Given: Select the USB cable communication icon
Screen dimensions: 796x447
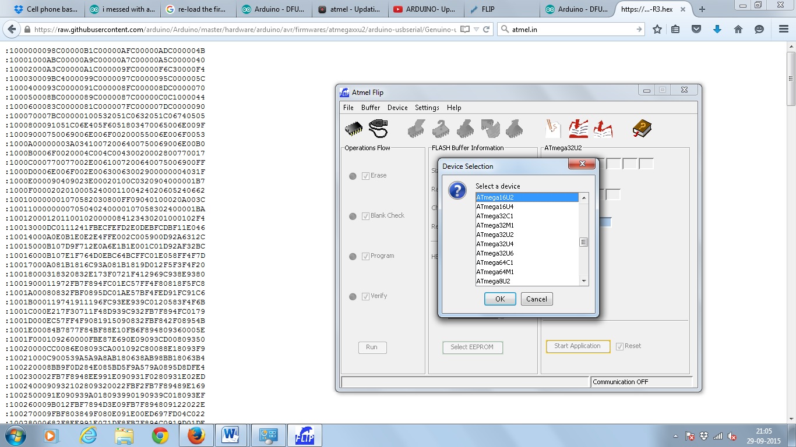Looking at the screenshot, I should 378,128.
